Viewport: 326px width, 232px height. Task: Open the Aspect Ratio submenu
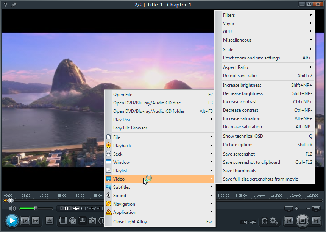click(x=265, y=67)
